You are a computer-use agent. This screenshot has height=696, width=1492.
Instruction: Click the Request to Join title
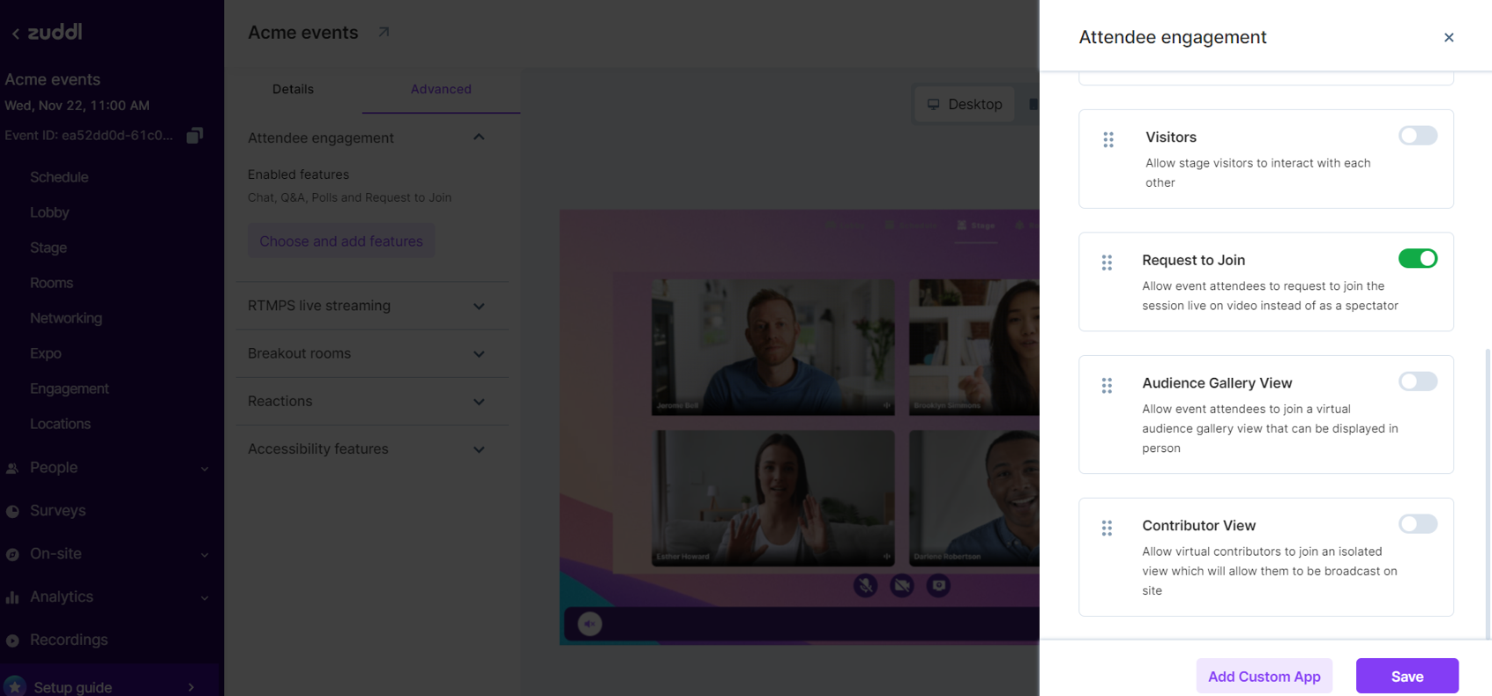1193,260
